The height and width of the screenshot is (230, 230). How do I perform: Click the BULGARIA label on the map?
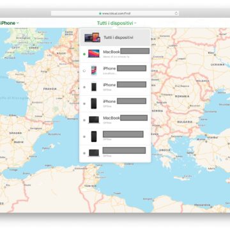pos(185,122)
